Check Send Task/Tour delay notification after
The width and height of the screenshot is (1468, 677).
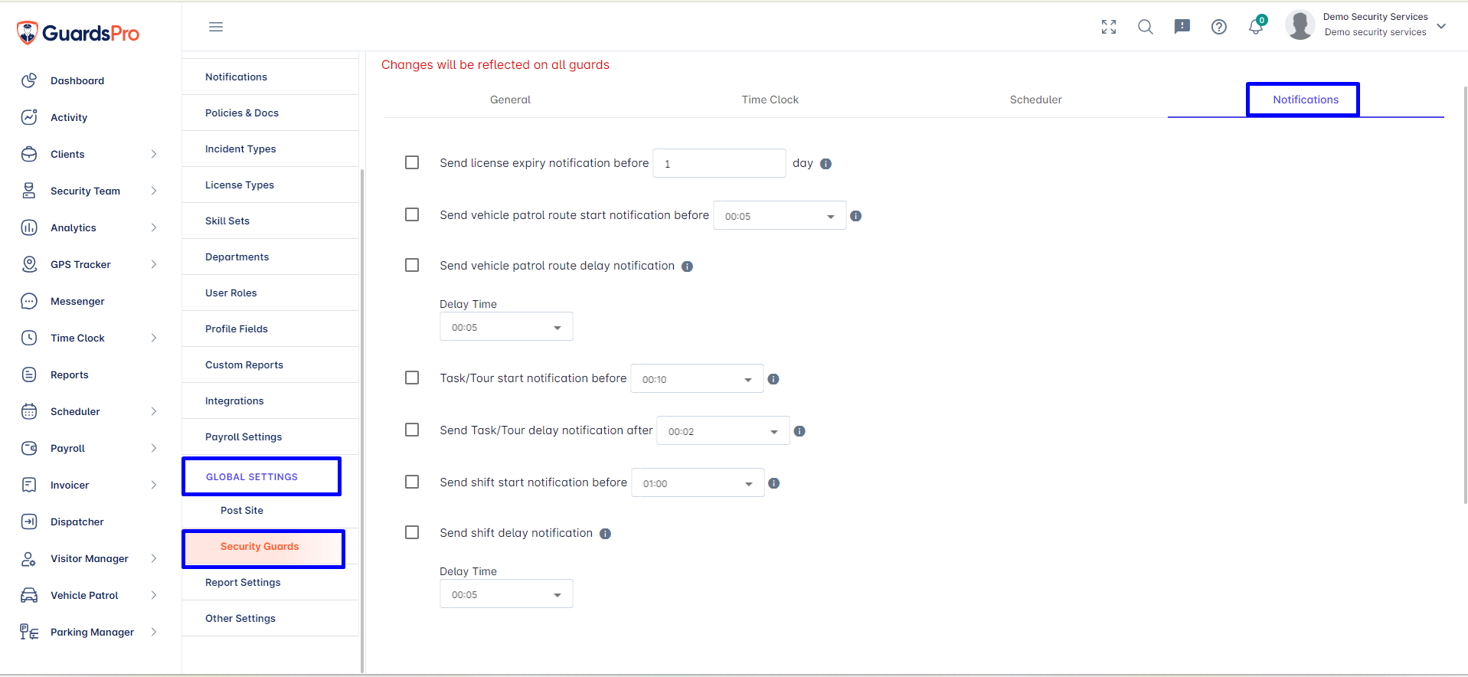[412, 430]
